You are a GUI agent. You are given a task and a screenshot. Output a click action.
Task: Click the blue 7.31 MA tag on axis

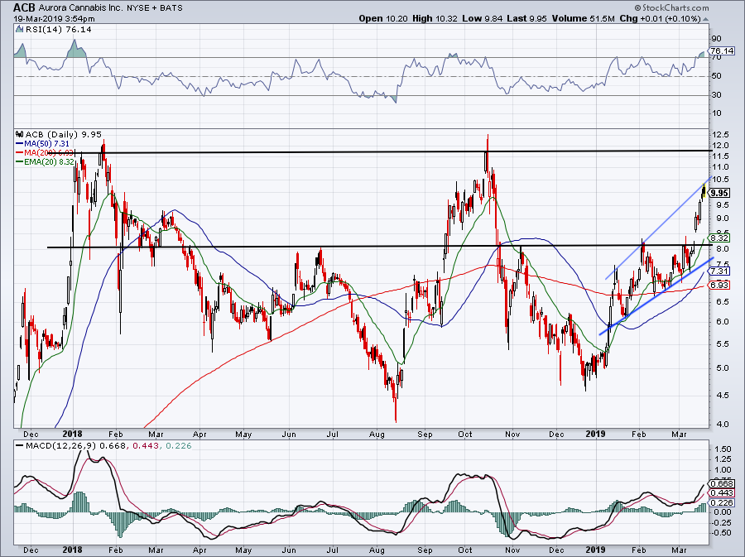tap(719, 271)
